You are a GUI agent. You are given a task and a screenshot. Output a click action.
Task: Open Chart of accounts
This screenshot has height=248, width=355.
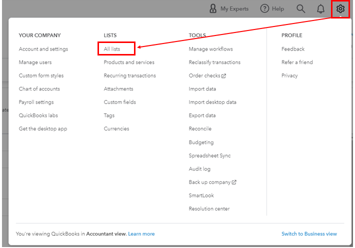(39, 89)
